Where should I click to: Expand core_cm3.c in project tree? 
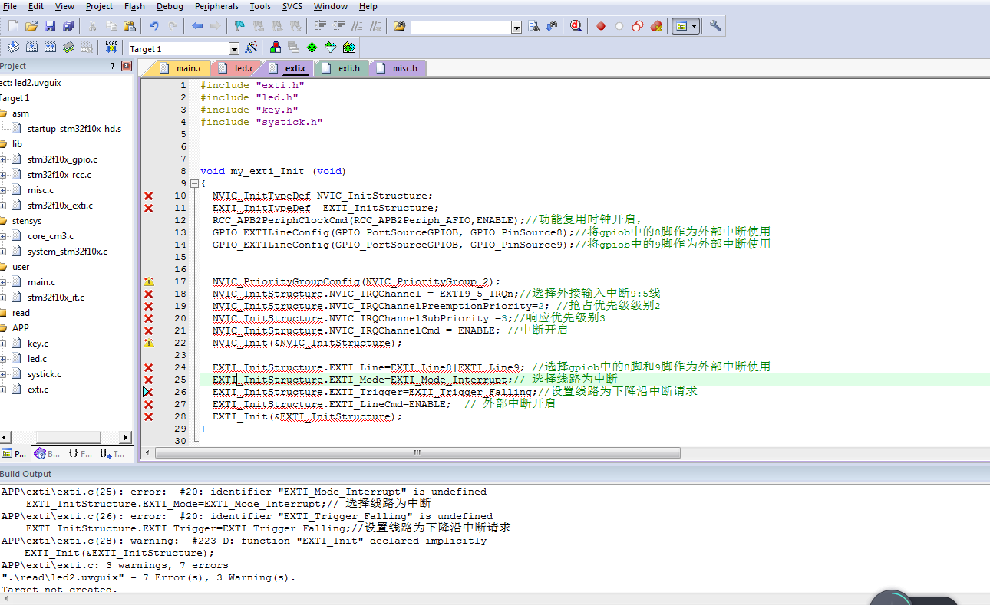(x=3, y=236)
